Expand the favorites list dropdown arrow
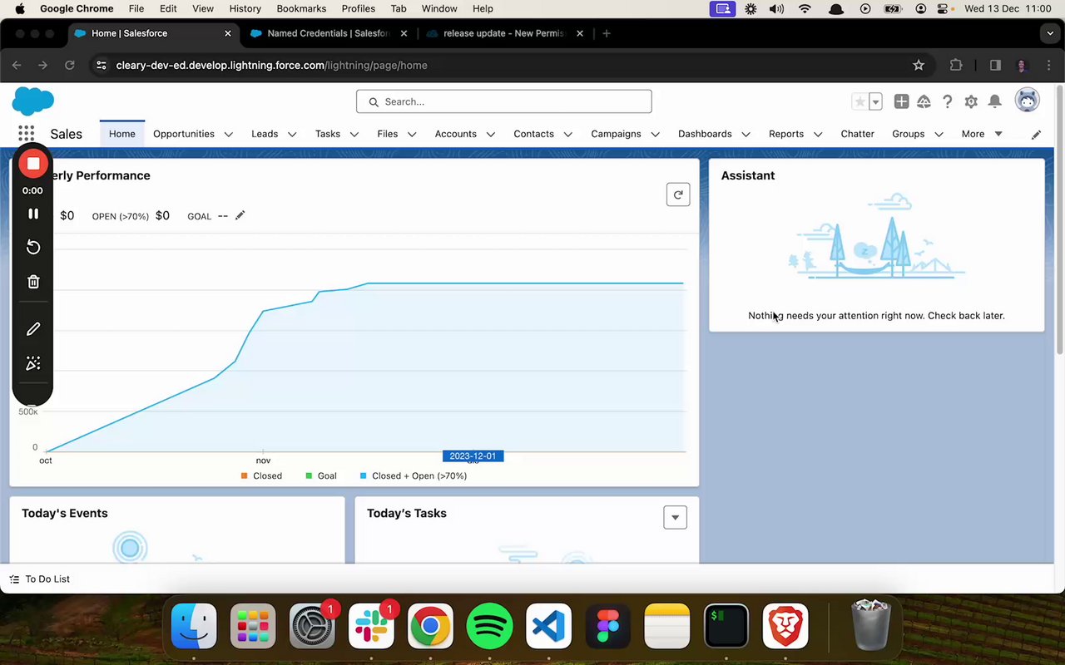This screenshot has width=1065, height=665. click(875, 101)
